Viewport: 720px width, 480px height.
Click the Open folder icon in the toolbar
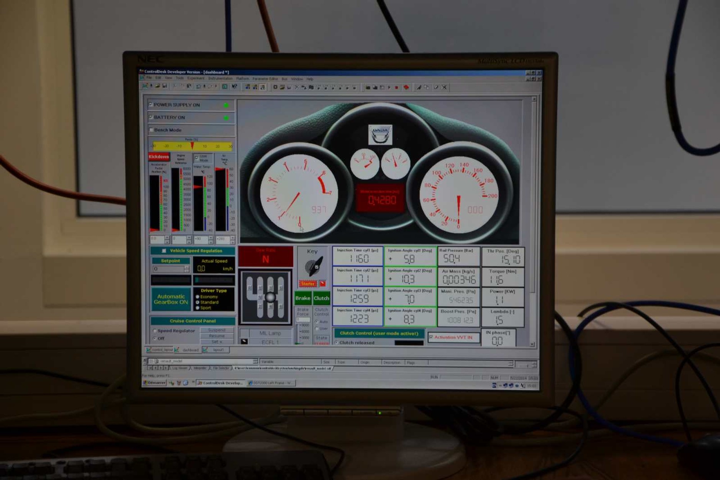pyautogui.click(x=157, y=87)
